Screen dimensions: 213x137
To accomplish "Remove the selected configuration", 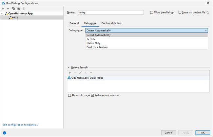I will pyautogui.click(x=8, y=9).
